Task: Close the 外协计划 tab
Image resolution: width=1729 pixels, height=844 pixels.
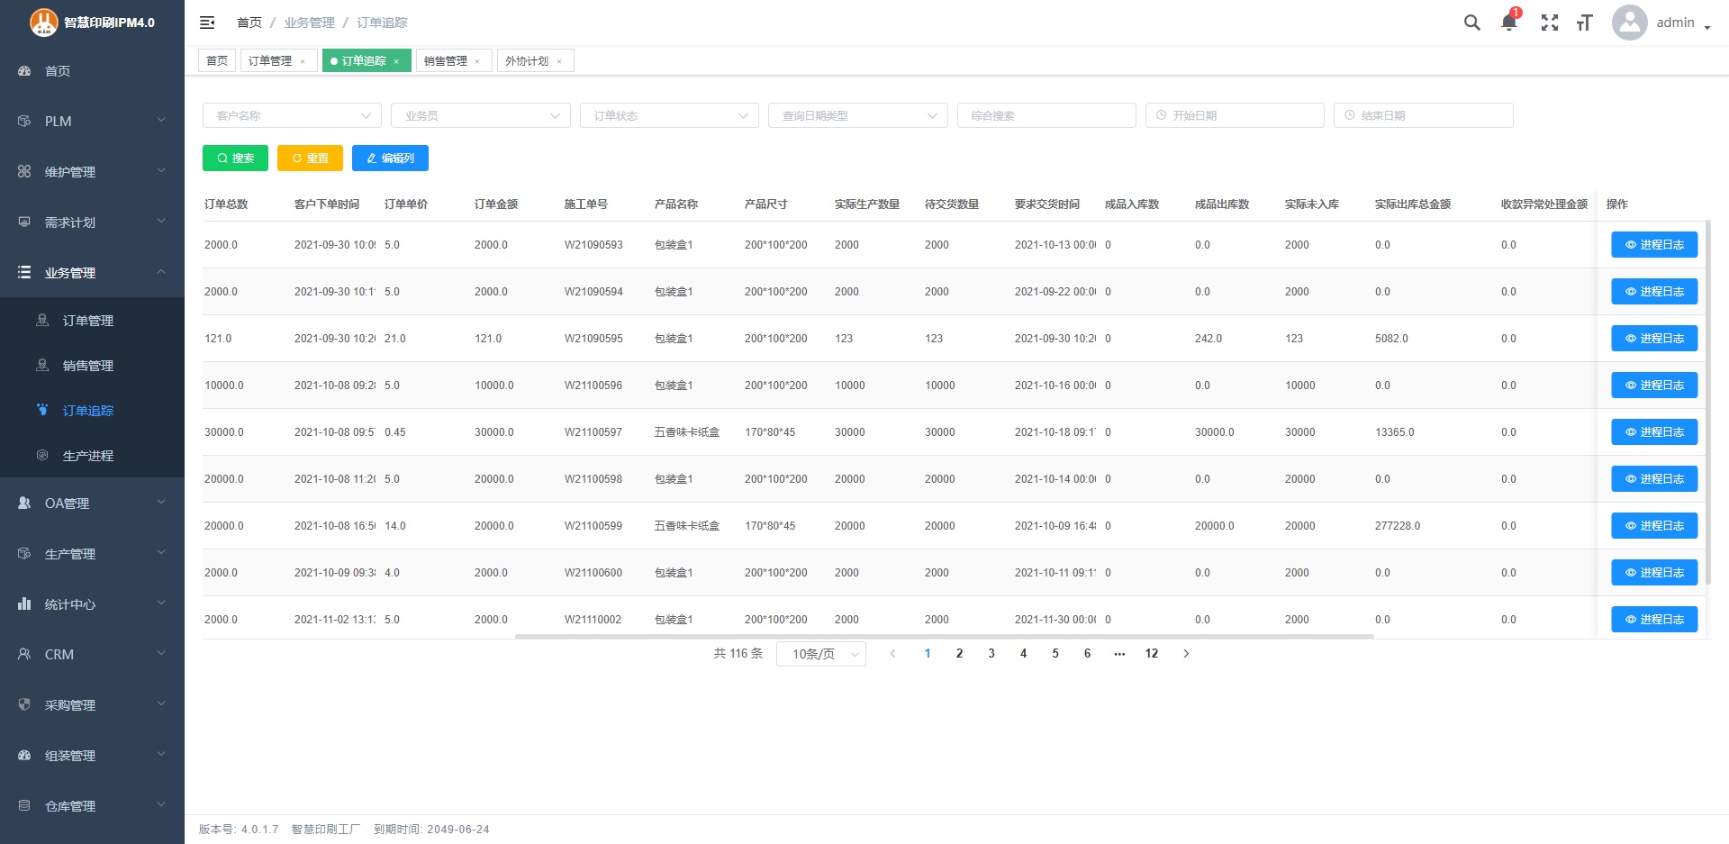Action: pyautogui.click(x=559, y=61)
